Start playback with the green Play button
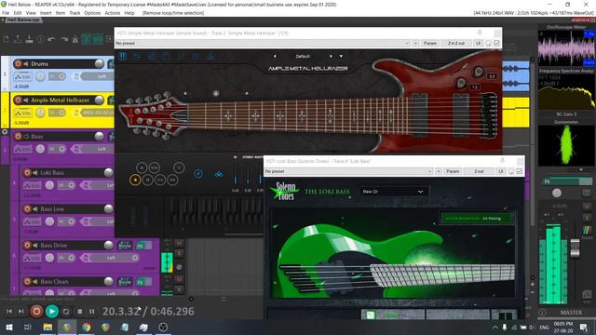 (52, 312)
